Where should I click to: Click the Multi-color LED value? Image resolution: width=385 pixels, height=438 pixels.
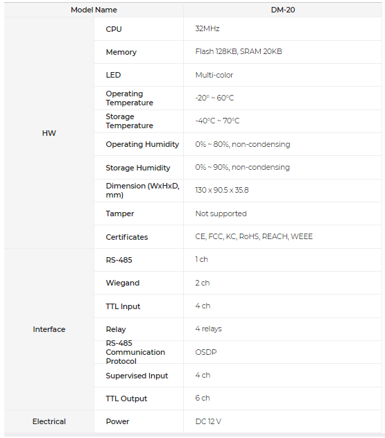click(x=214, y=75)
